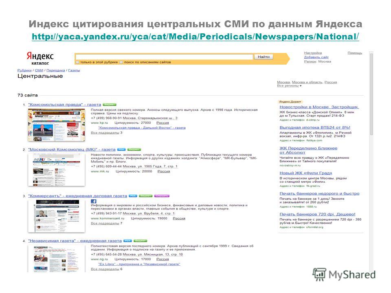Viewport: 391px width, 293px height.
Task: Open the Московский Комсомолец site thumbnail
Action: click(x=56, y=170)
